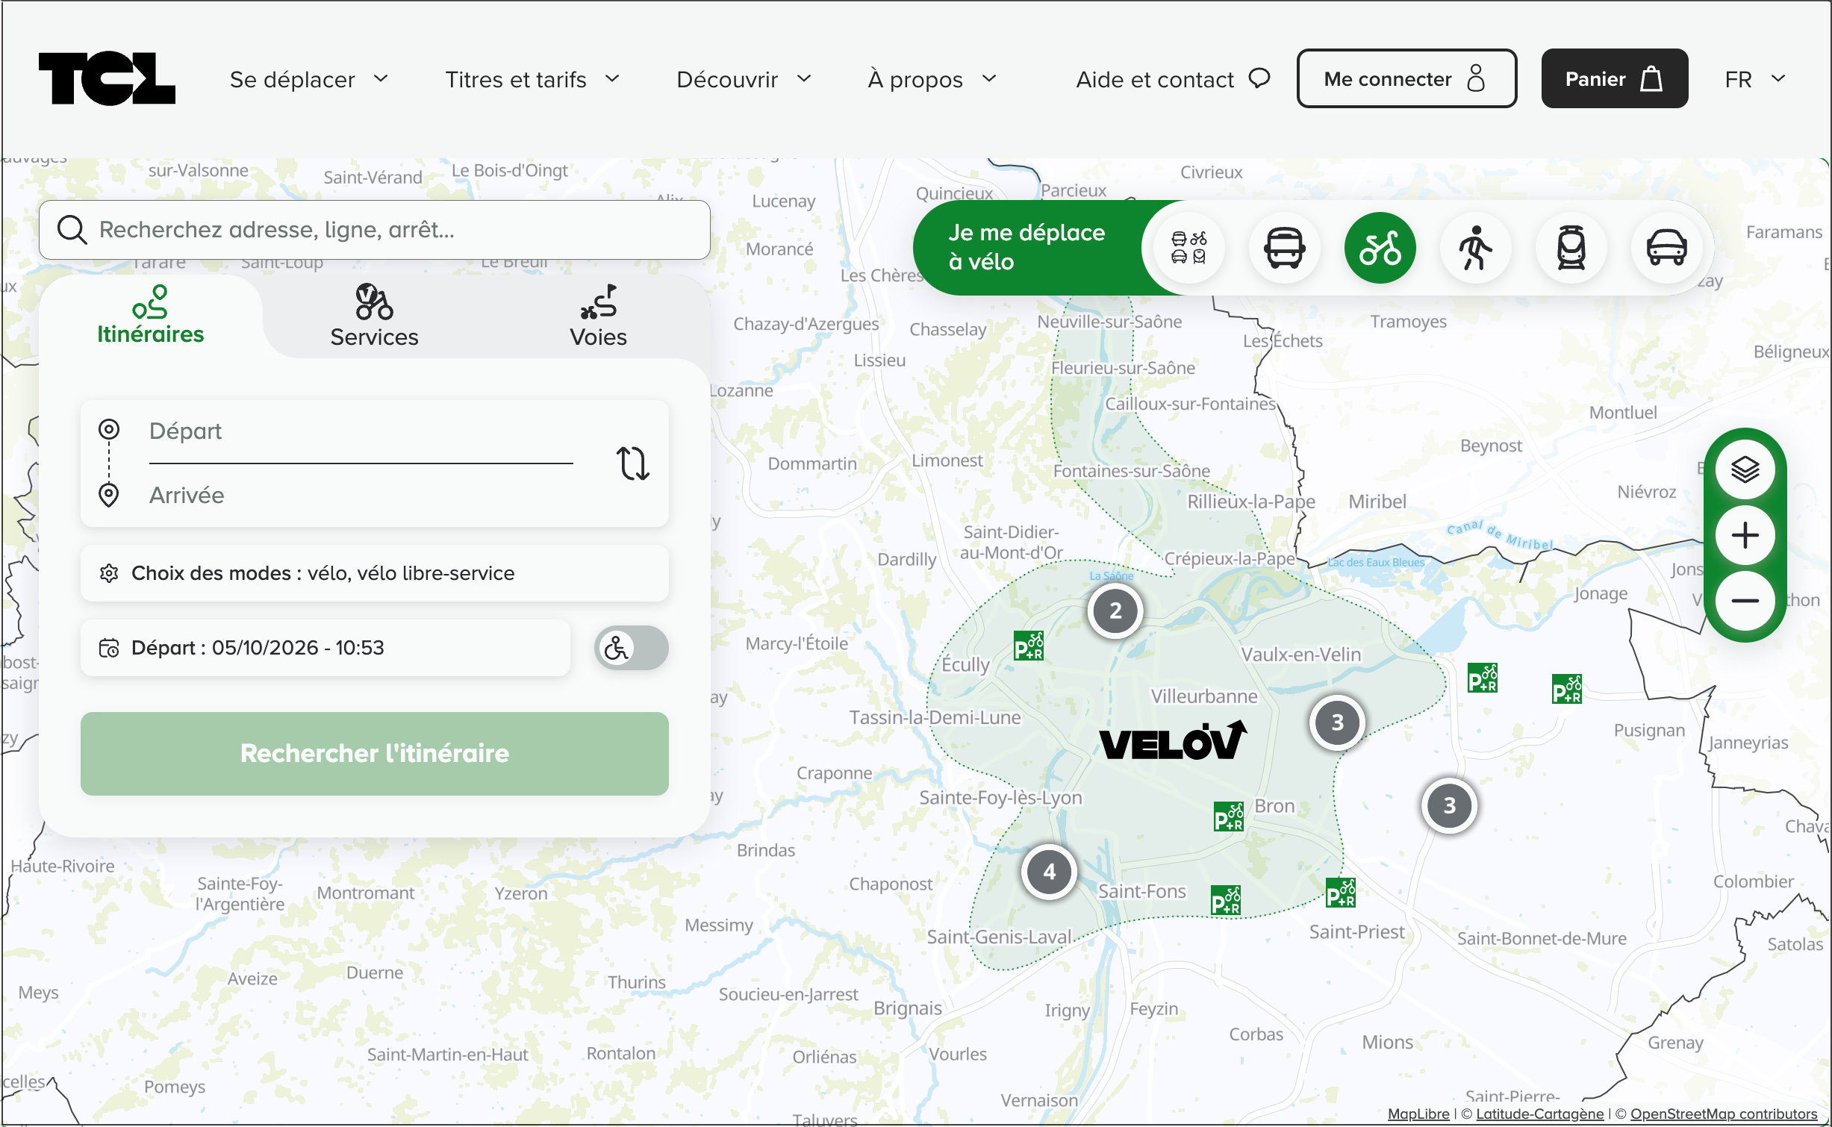Switch to the Itinéraires tab
This screenshot has width=1832, height=1127.
click(150, 315)
